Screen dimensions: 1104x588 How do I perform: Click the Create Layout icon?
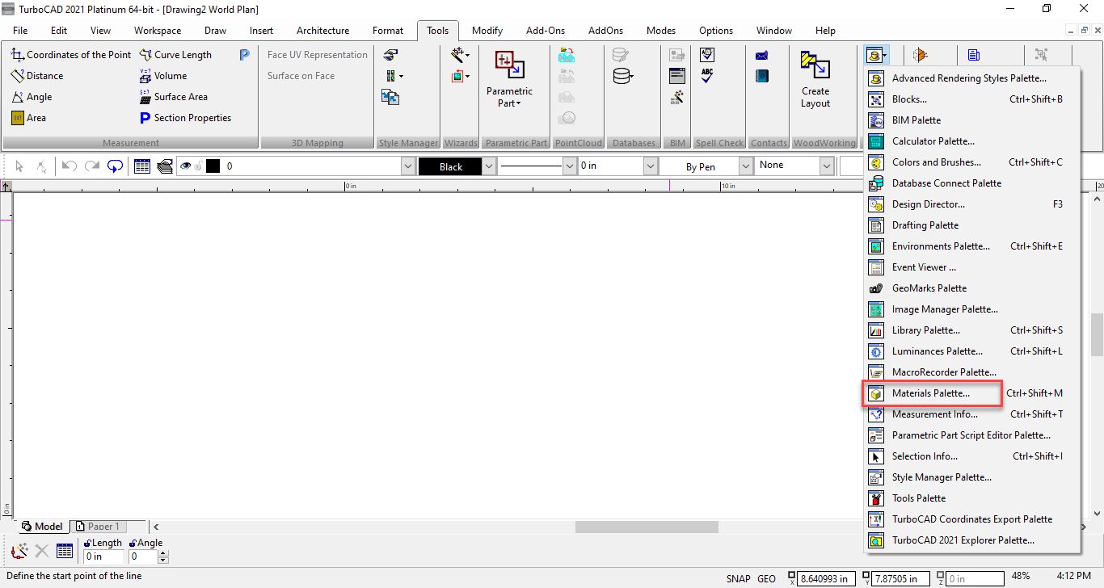815,65
